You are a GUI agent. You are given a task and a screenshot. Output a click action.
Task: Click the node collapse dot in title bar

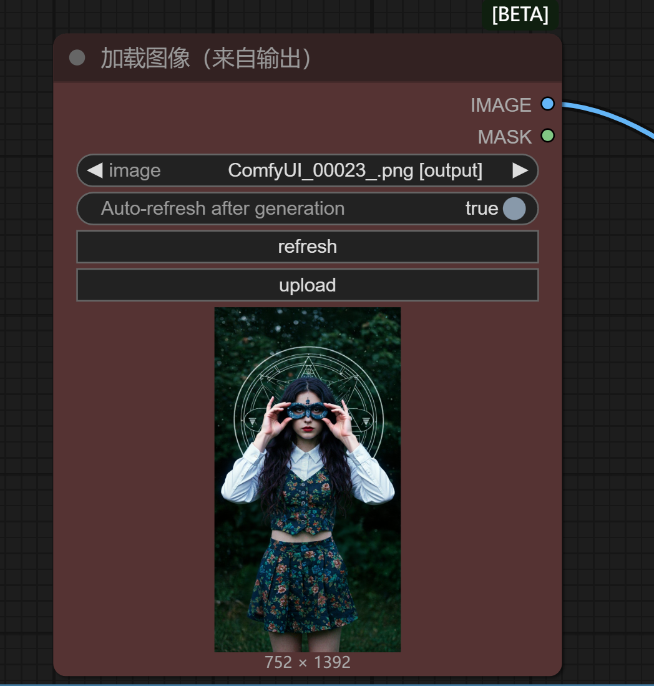[x=77, y=58]
